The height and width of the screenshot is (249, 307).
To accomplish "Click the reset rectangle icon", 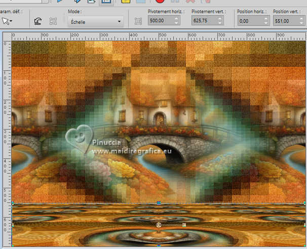I will (x=38, y=21).
